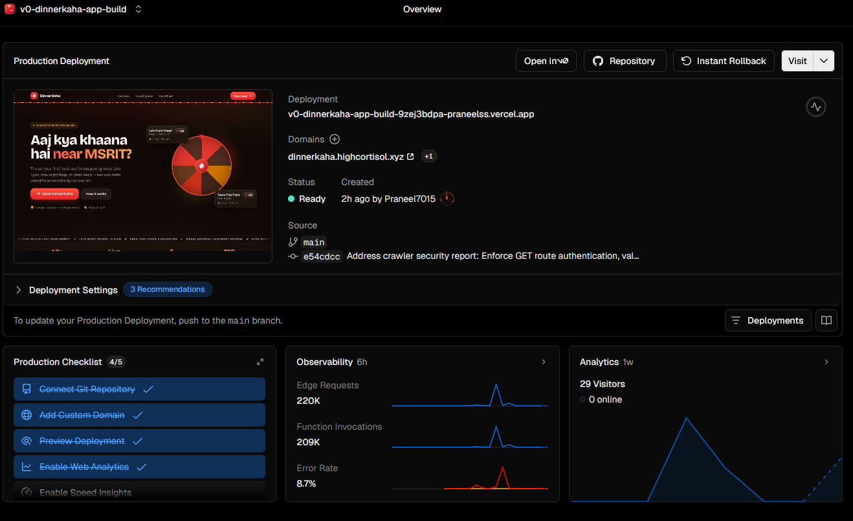
Task: Click the main branch label
Action: point(314,242)
